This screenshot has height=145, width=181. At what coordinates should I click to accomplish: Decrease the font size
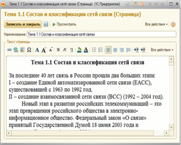click(51, 49)
